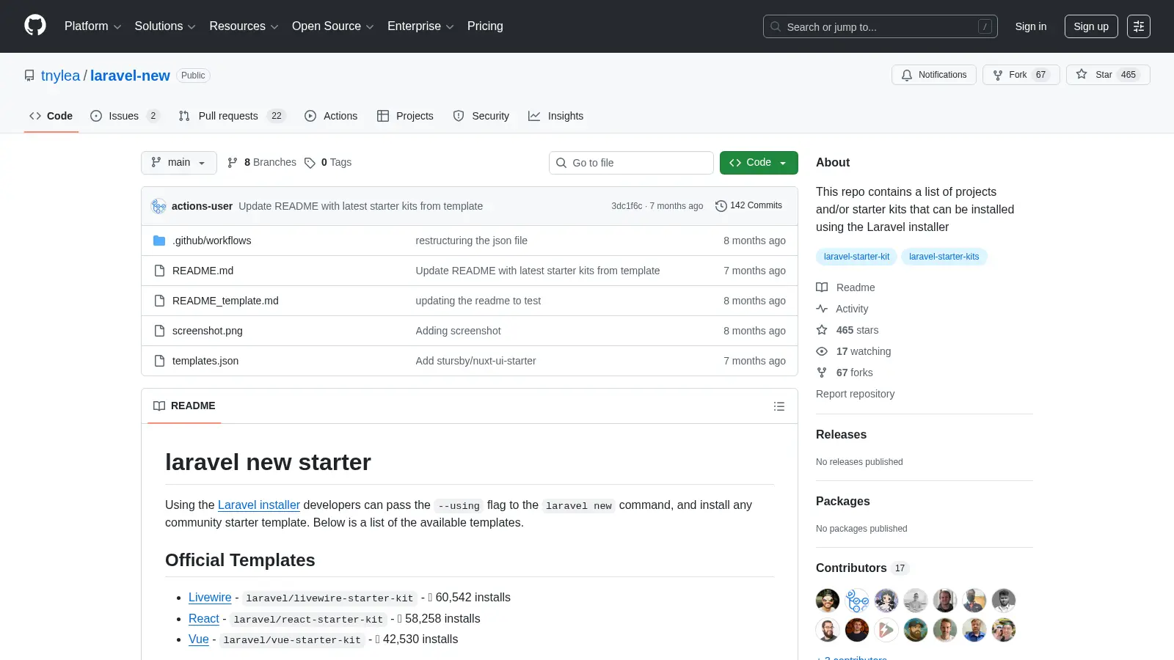
Task: Select the Code tab
Action: click(x=51, y=116)
